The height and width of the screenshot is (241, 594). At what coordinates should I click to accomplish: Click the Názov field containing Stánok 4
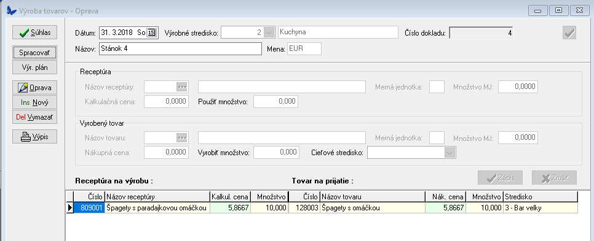[180, 48]
